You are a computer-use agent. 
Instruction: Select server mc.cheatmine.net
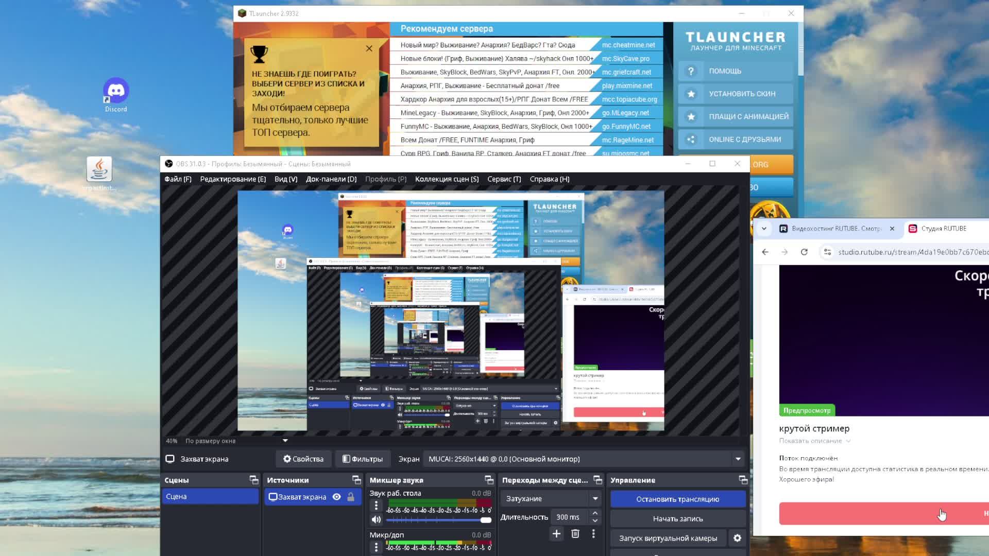click(x=628, y=45)
